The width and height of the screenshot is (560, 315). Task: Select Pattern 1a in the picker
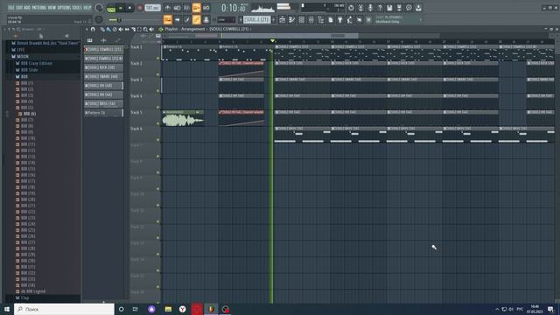(x=103, y=113)
